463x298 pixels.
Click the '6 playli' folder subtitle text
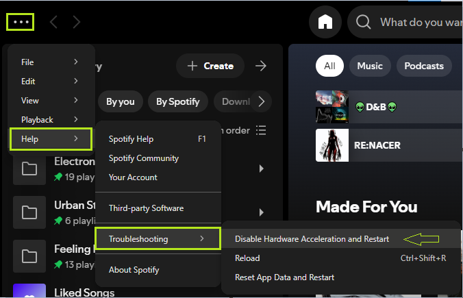80,221
